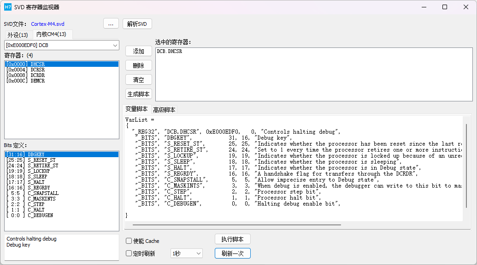Click the horizontal scrollbar under script text

pyautogui.click(x=237, y=225)
